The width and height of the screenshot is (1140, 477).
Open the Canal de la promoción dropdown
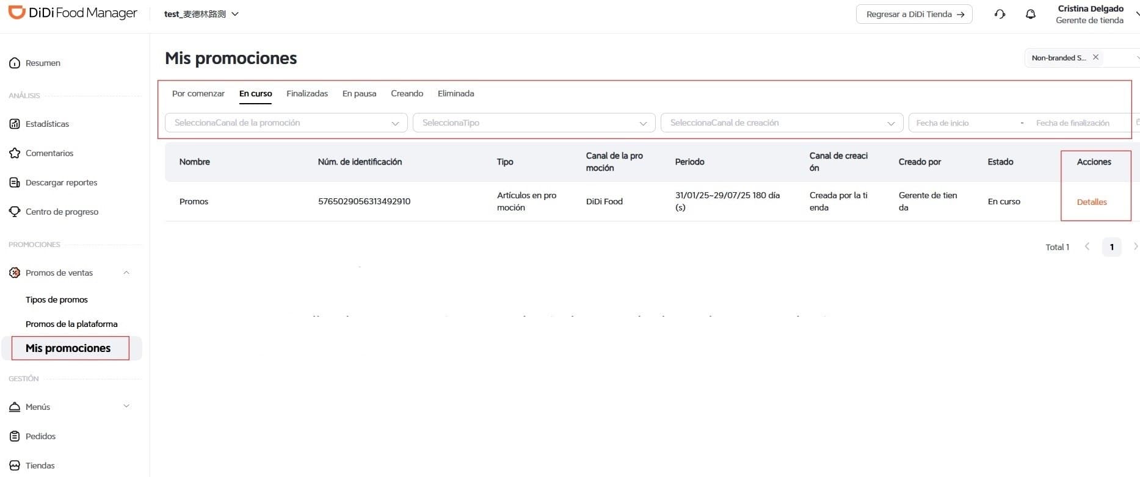coord(286,123)
